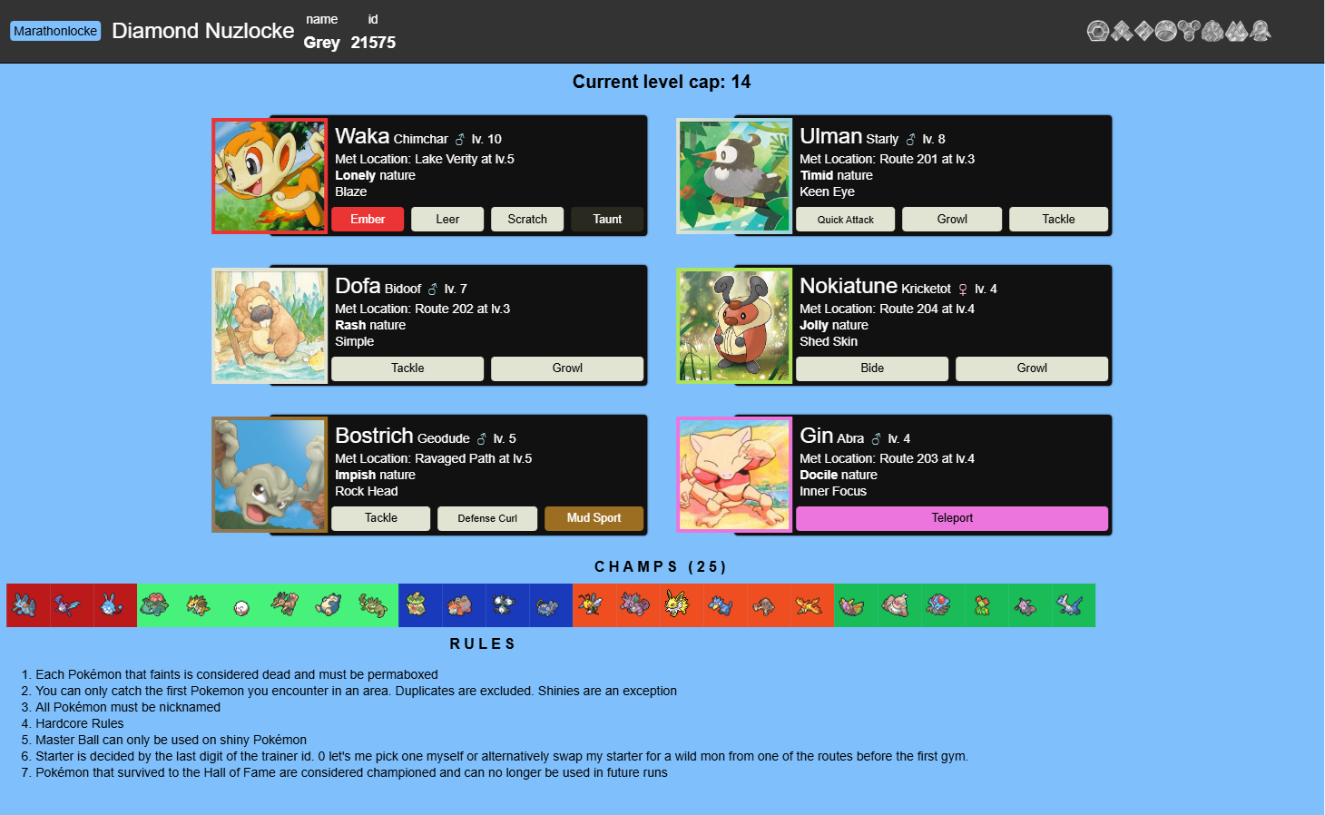Open Bostrich's Geodude portrait
This screenshot has height=815, width=1325.
pyautogui.click(x=270, y=475)
